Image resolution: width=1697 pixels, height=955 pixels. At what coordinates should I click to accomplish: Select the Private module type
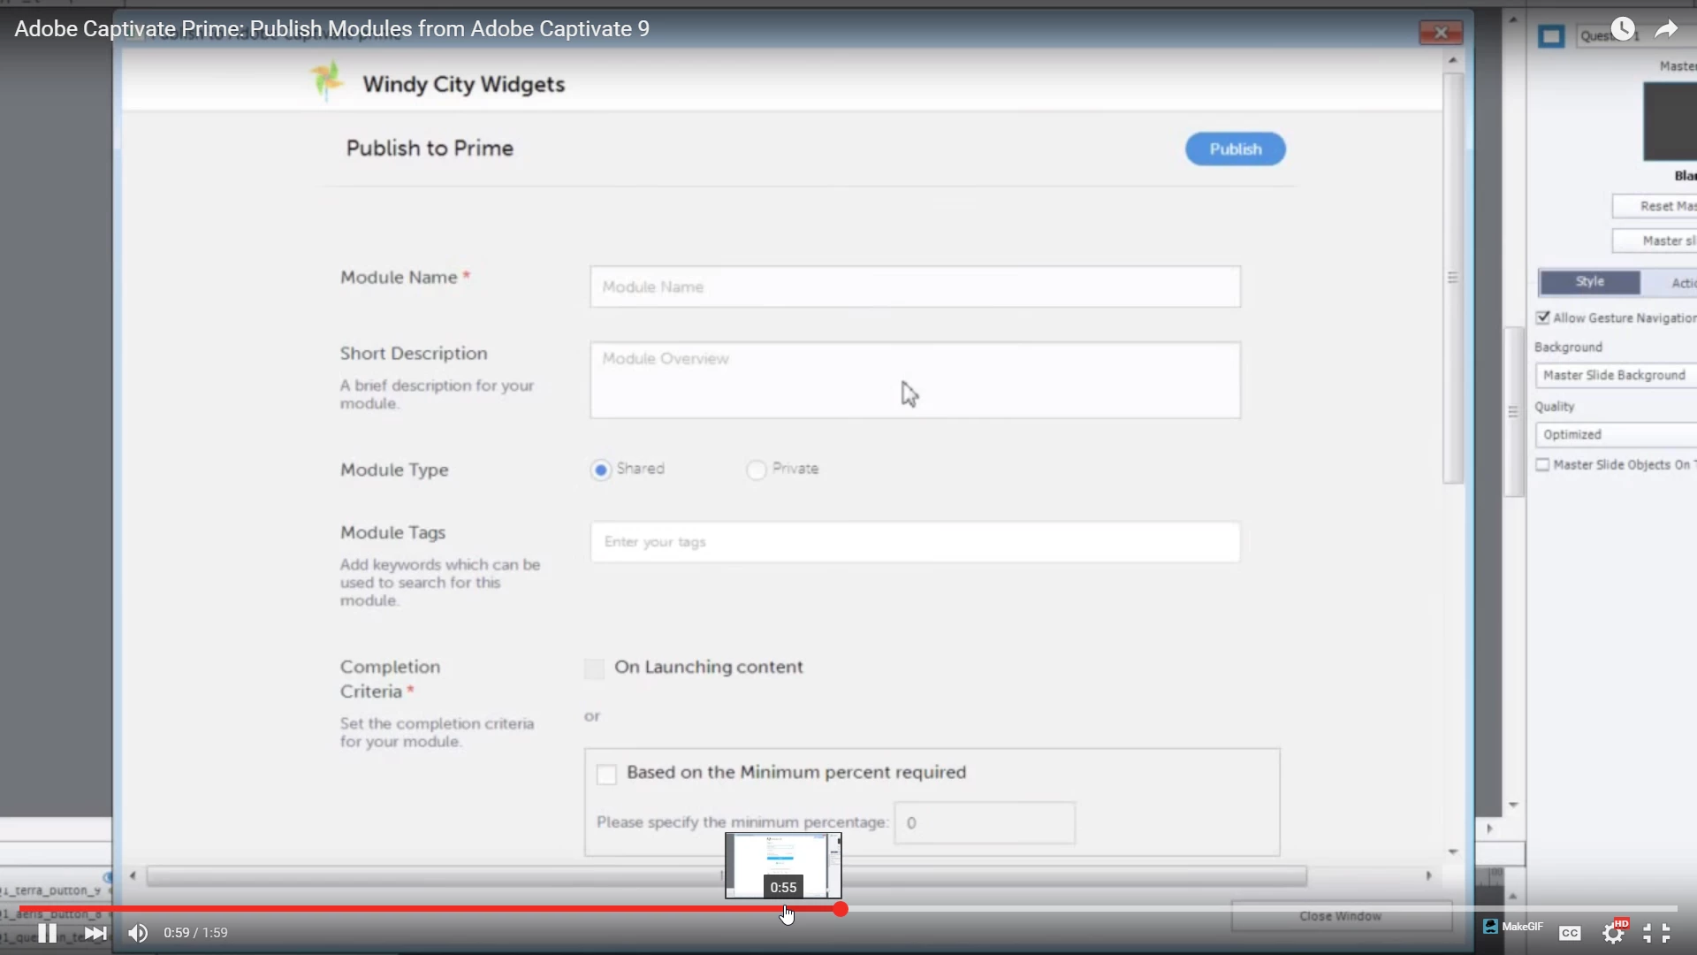click(x=756, y=470)
